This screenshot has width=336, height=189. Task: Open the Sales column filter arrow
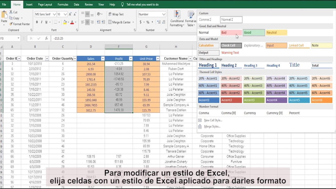(103, 59)
